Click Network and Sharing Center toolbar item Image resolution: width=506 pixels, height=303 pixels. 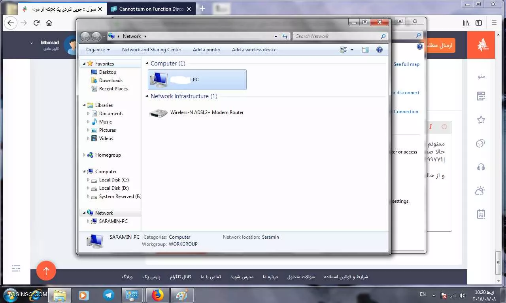coord(151,50)
